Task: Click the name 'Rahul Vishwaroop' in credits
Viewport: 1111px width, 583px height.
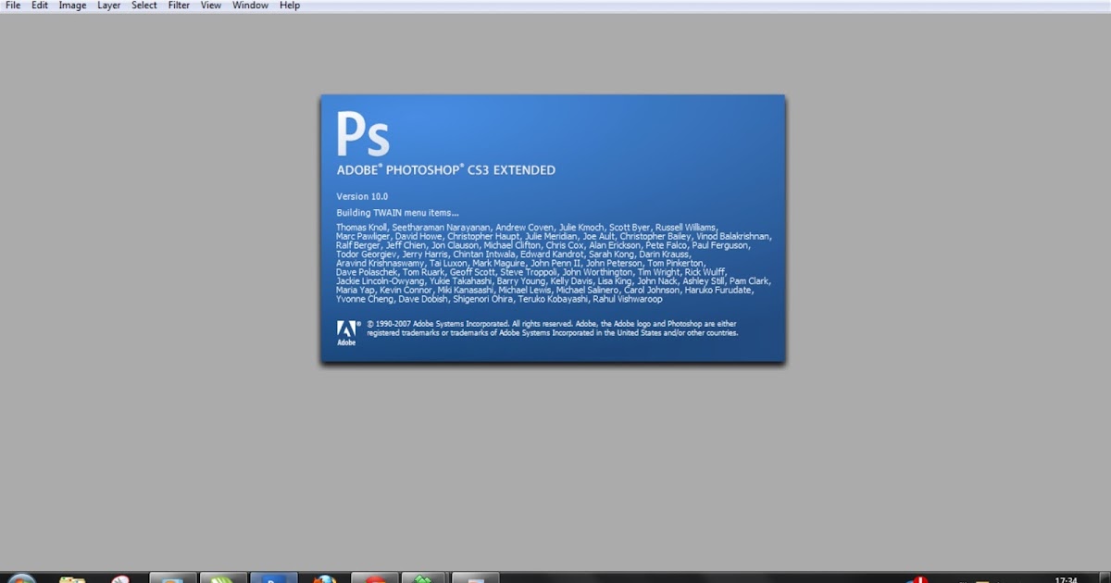Action: 627,300
